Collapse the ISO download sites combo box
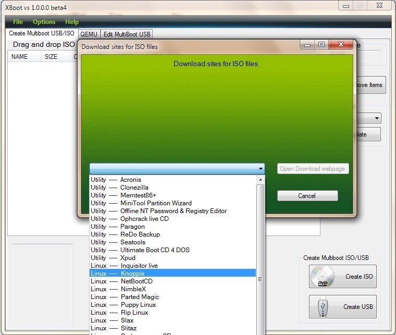396x335 pixels. click(261, 169)
